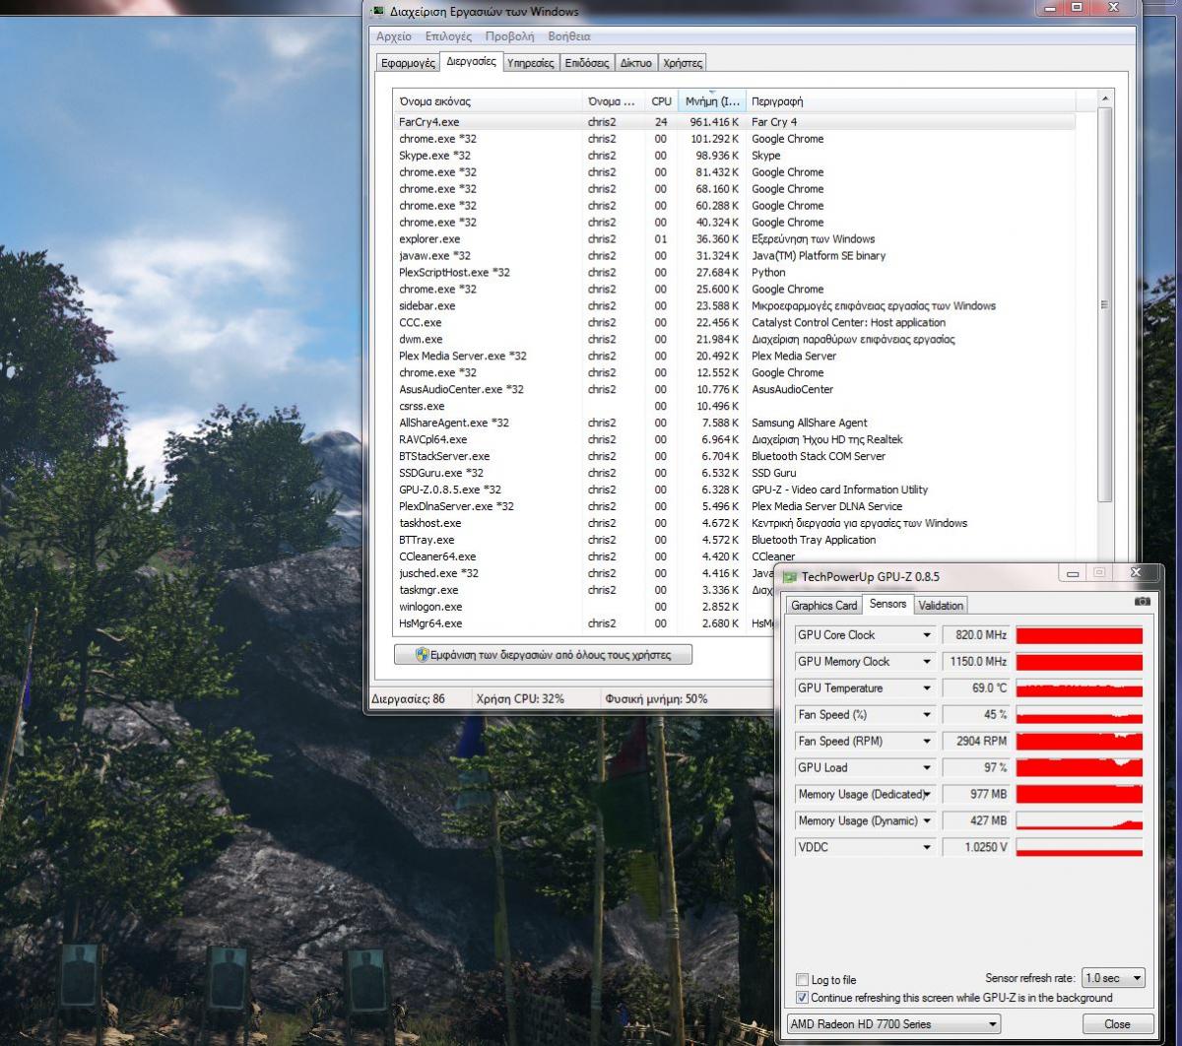The width and height of the screenshot is (1182, 1046).
Task: Click process list scroll up arrow
Action: pyautogui.click(x=1105, y=99)
